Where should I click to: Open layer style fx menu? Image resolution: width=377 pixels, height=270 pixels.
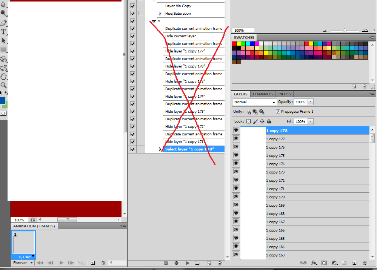click(x=314, y=263)
